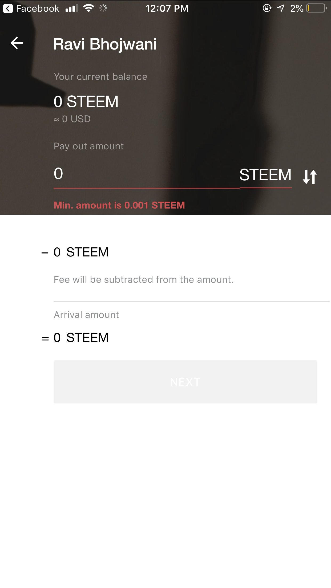Tap the back arrow icon
331x588 pixels.
(x=17, y=43)
